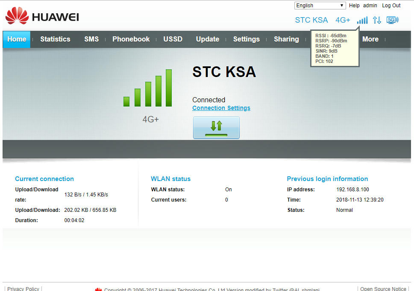The width and height of the screenshot is (414, 291).
Task: Click the RSRQ -7dB reading
Action: (328, 46)
